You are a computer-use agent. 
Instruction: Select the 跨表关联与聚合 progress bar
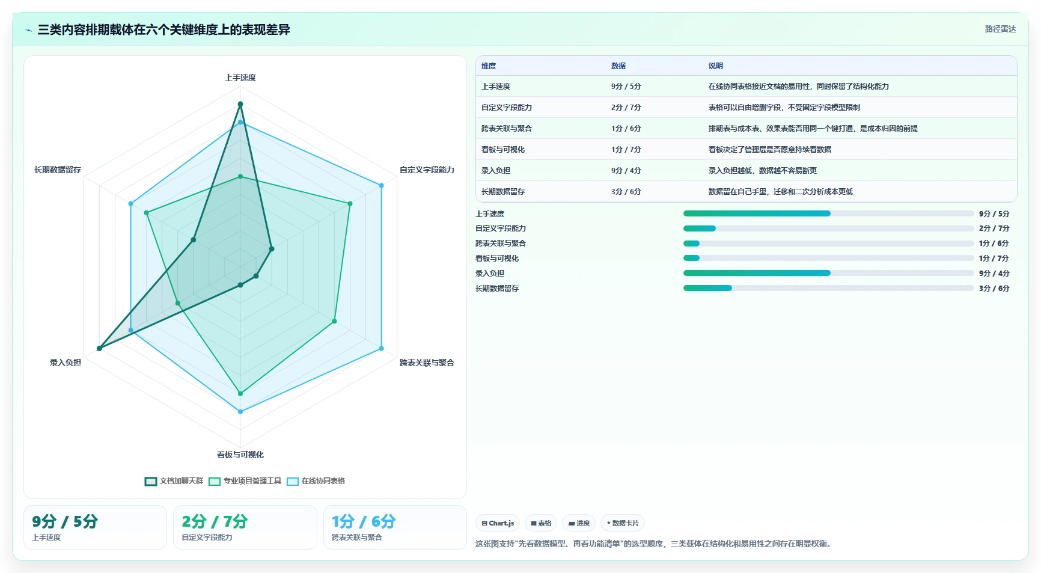[x=828, y=244]
